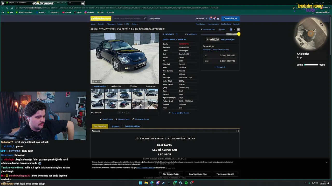Open Ekspertiz Yaptır link

[123, 119]
